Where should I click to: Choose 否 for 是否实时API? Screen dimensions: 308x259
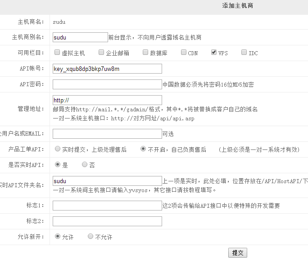pos(85,165)
